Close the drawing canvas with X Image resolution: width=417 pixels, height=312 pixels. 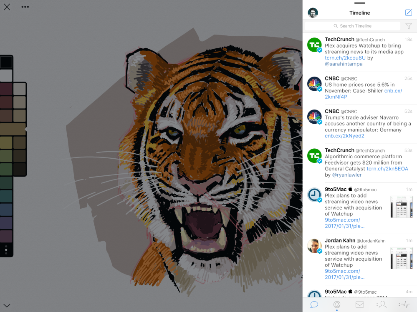click(x=7, y=7)
